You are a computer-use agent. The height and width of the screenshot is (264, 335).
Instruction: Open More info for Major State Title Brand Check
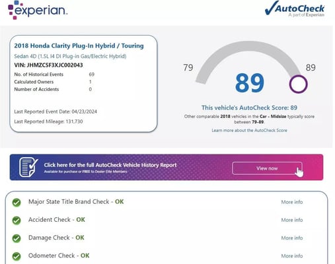292,202
